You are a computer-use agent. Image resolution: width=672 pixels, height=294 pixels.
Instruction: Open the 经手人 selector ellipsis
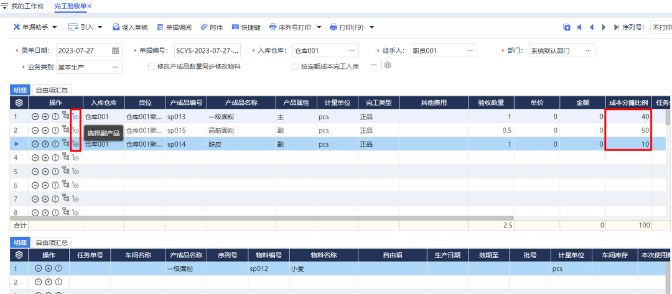[x=470, y=50]
